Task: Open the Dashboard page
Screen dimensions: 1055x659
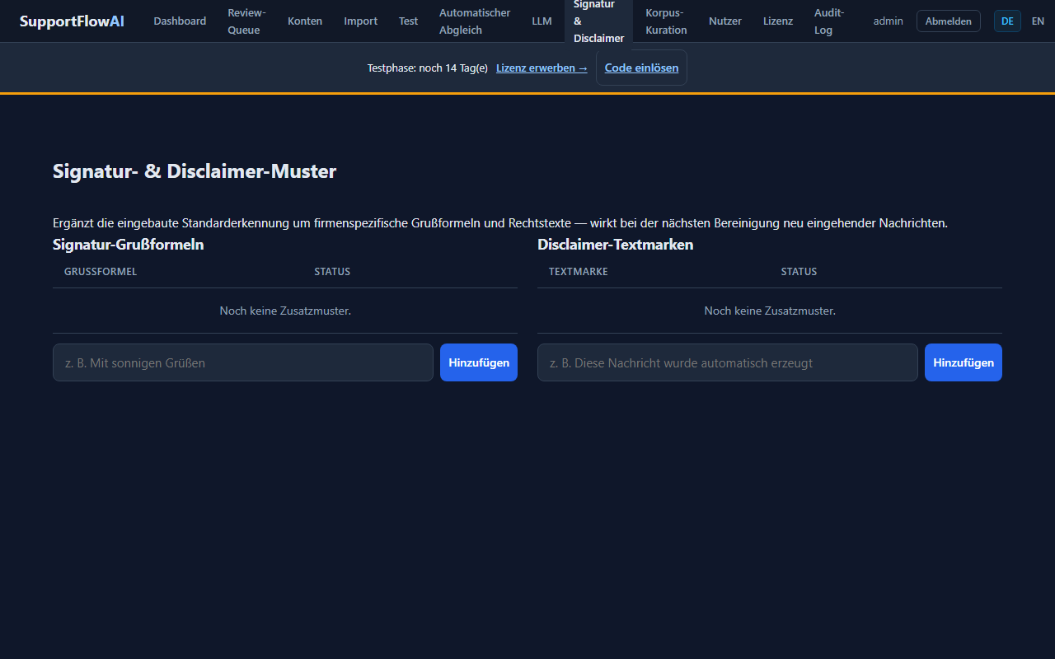Action: (180, 21)
